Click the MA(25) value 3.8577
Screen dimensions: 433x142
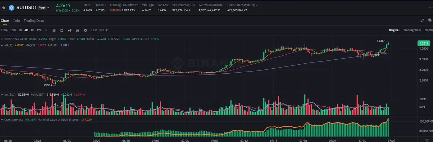pyautogui.click(x=42, y=45)
